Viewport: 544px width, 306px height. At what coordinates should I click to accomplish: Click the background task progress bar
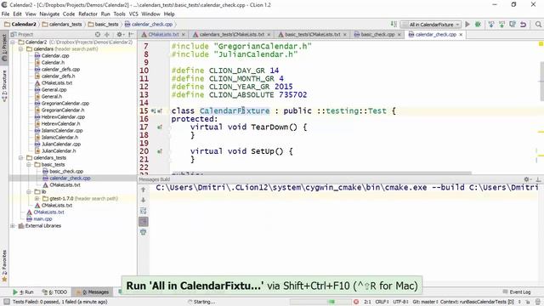click(321, 302)
